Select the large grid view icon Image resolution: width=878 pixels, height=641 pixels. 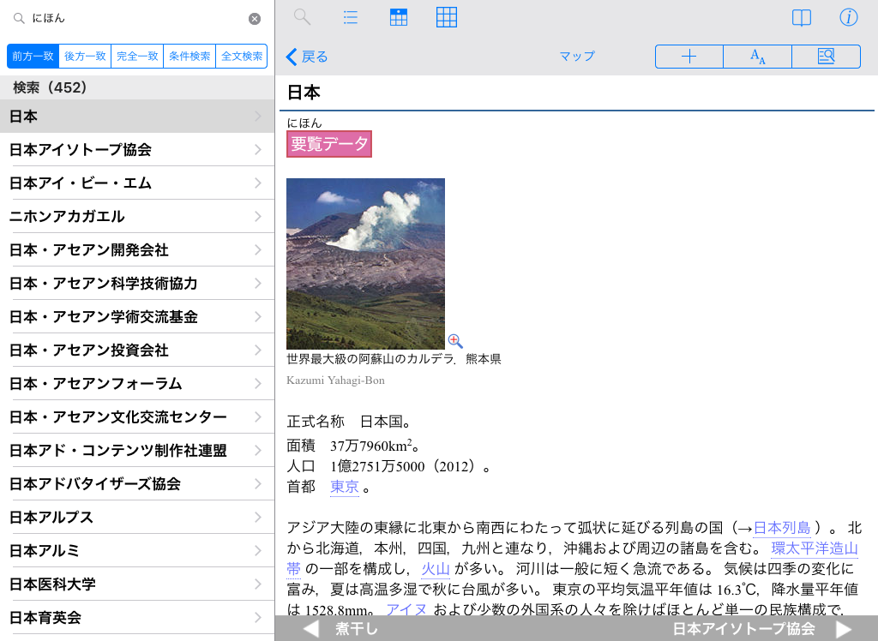[446, 17]
